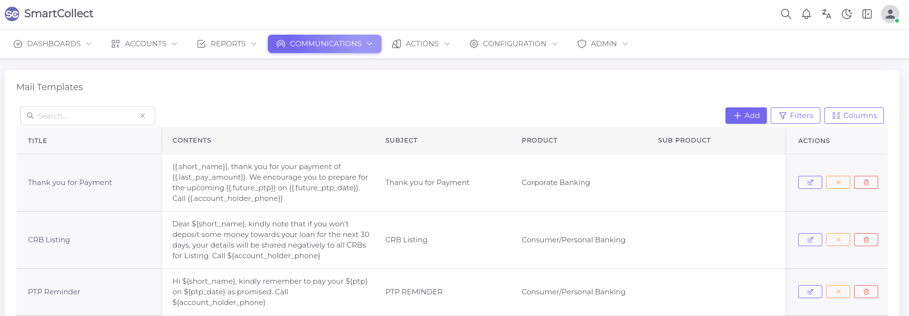Open the Filters button
This screenshot has height=316, width=909.
pyautogui.click(x=795, y=116)
